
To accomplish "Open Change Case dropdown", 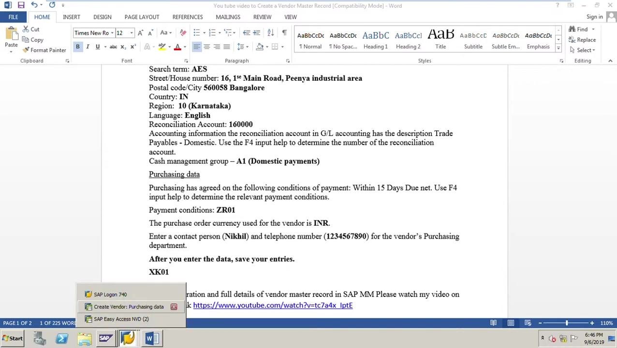I will pos(166,33).
